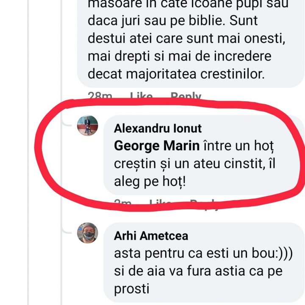Open the Alexandru Ionut profile name

(158, 128)
